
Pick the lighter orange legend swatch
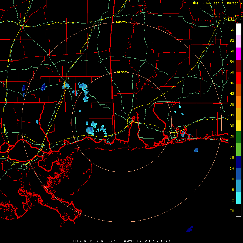[238, 102]
